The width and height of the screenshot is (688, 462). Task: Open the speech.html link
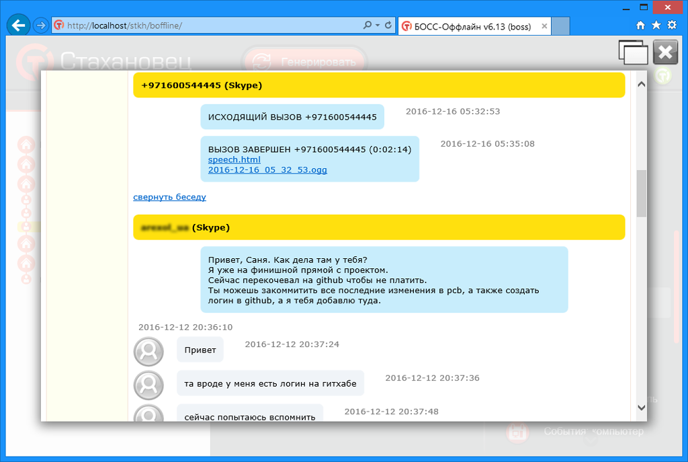[x=234, y=159]
